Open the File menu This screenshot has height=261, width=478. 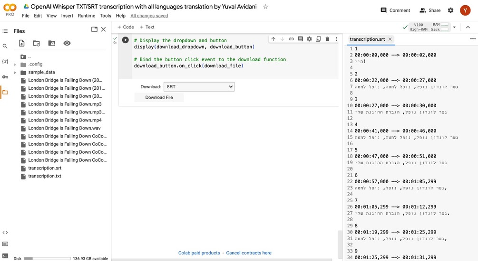click(26, 16)
